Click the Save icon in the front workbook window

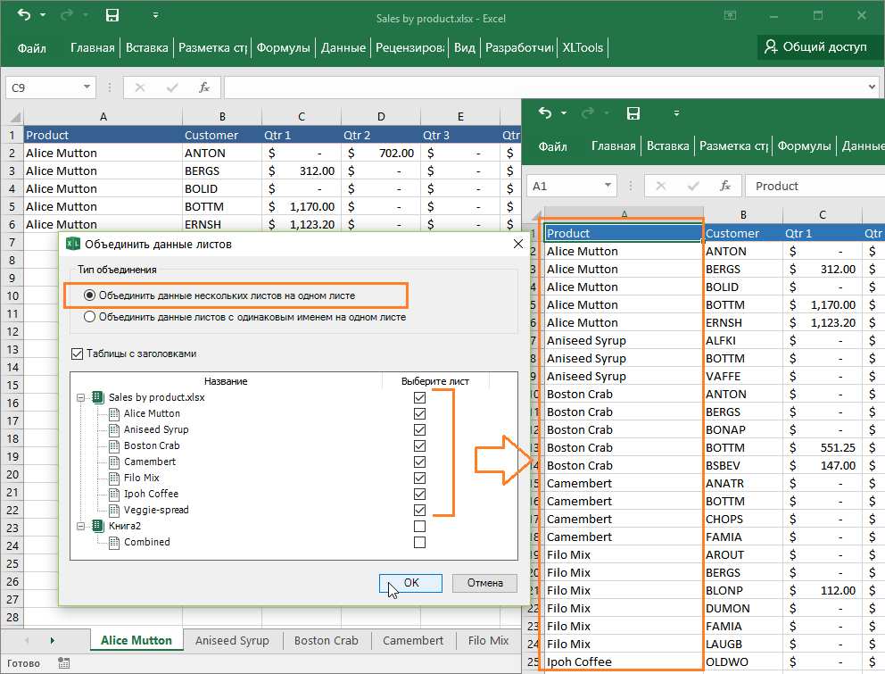point(633,112)
